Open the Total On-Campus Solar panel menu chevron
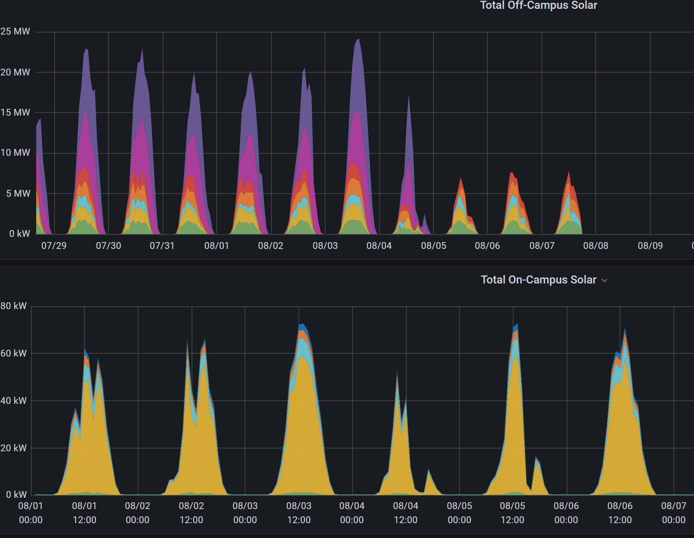Viewport: 694px width, 538px height. [x=604, y=280]
